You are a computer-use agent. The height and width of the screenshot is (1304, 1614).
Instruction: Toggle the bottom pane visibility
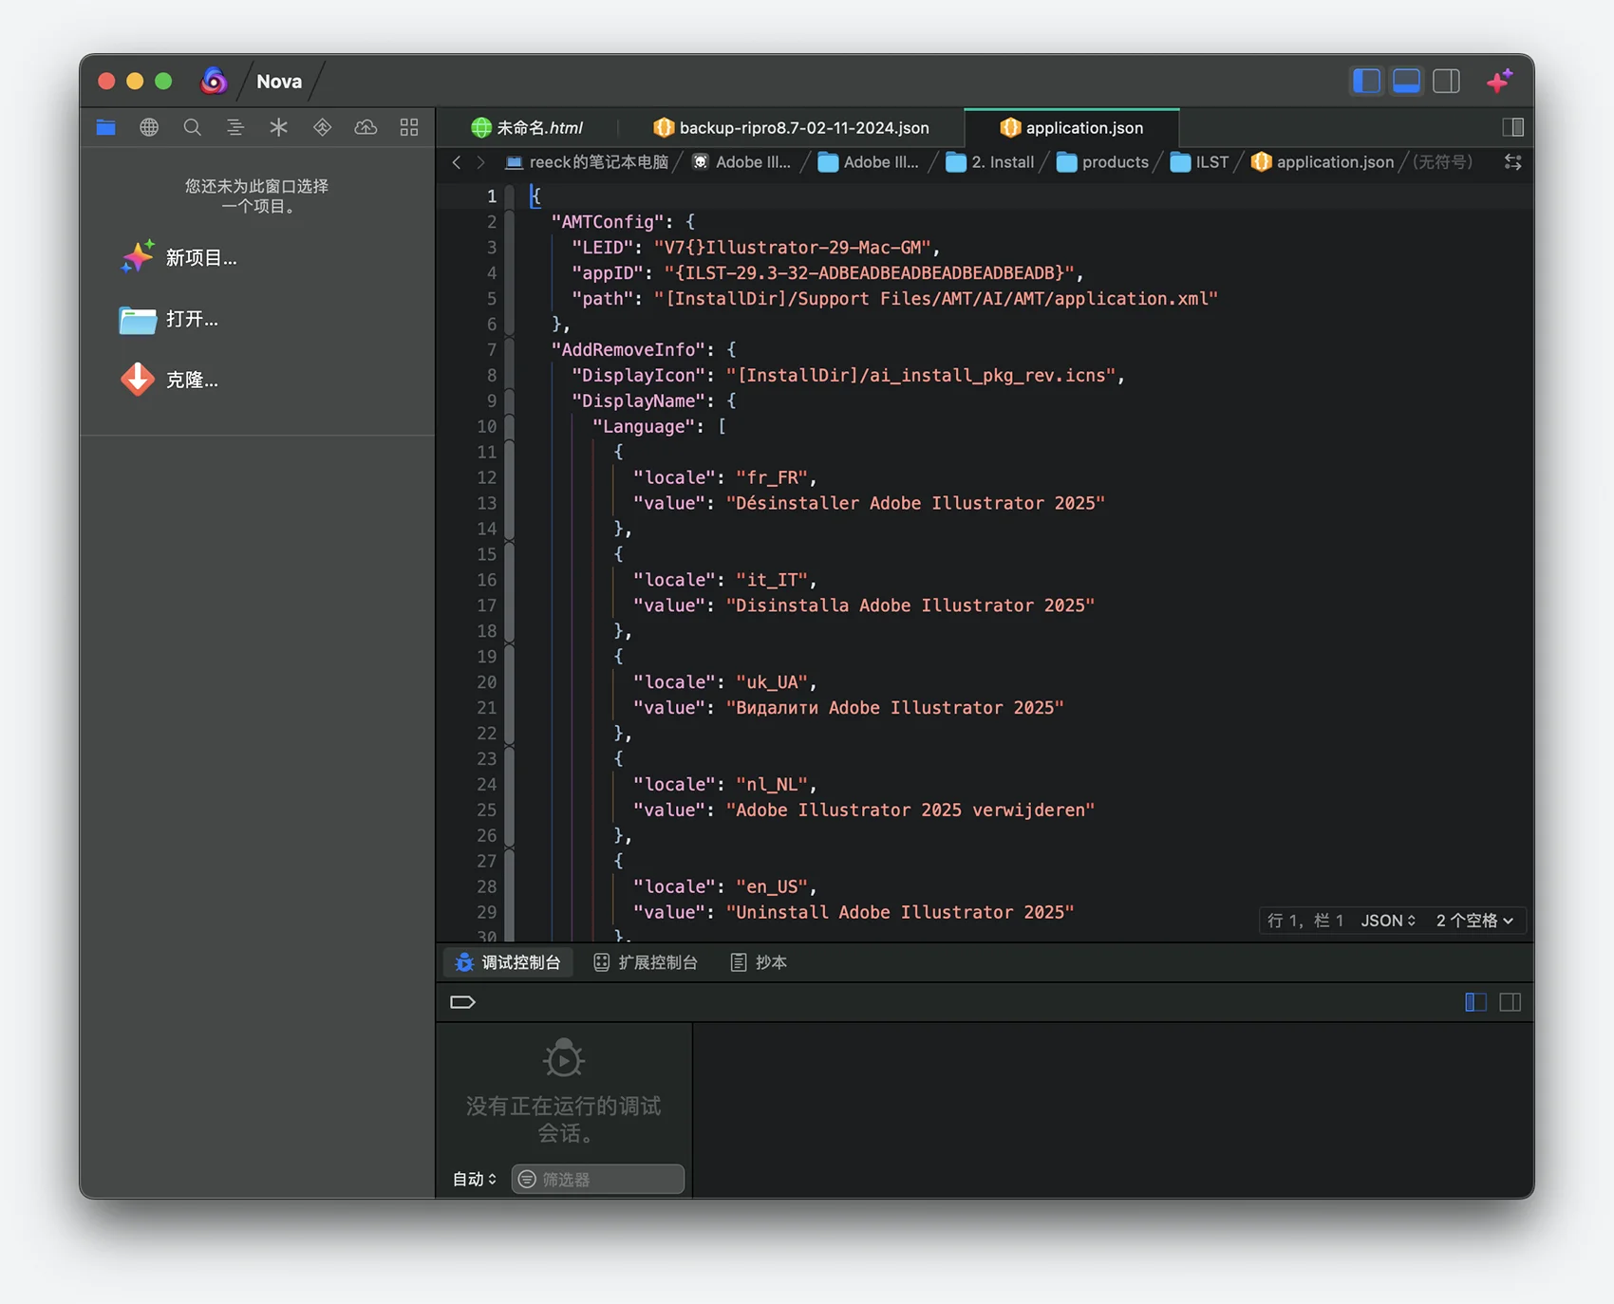coord(1406,81)
